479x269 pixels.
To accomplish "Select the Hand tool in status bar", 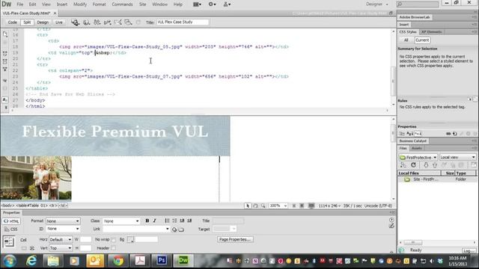I will (255, 206).
